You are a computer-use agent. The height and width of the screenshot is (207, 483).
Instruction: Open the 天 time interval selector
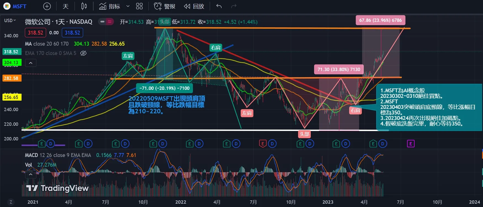point(65,6)
